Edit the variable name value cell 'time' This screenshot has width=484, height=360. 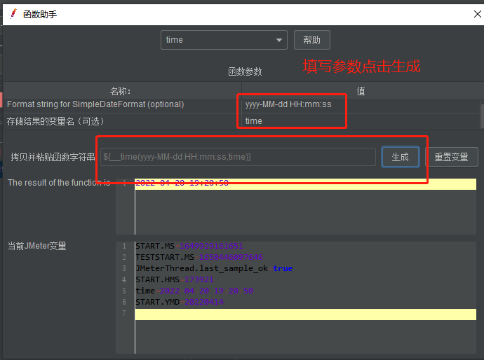(x=361, y=121)
